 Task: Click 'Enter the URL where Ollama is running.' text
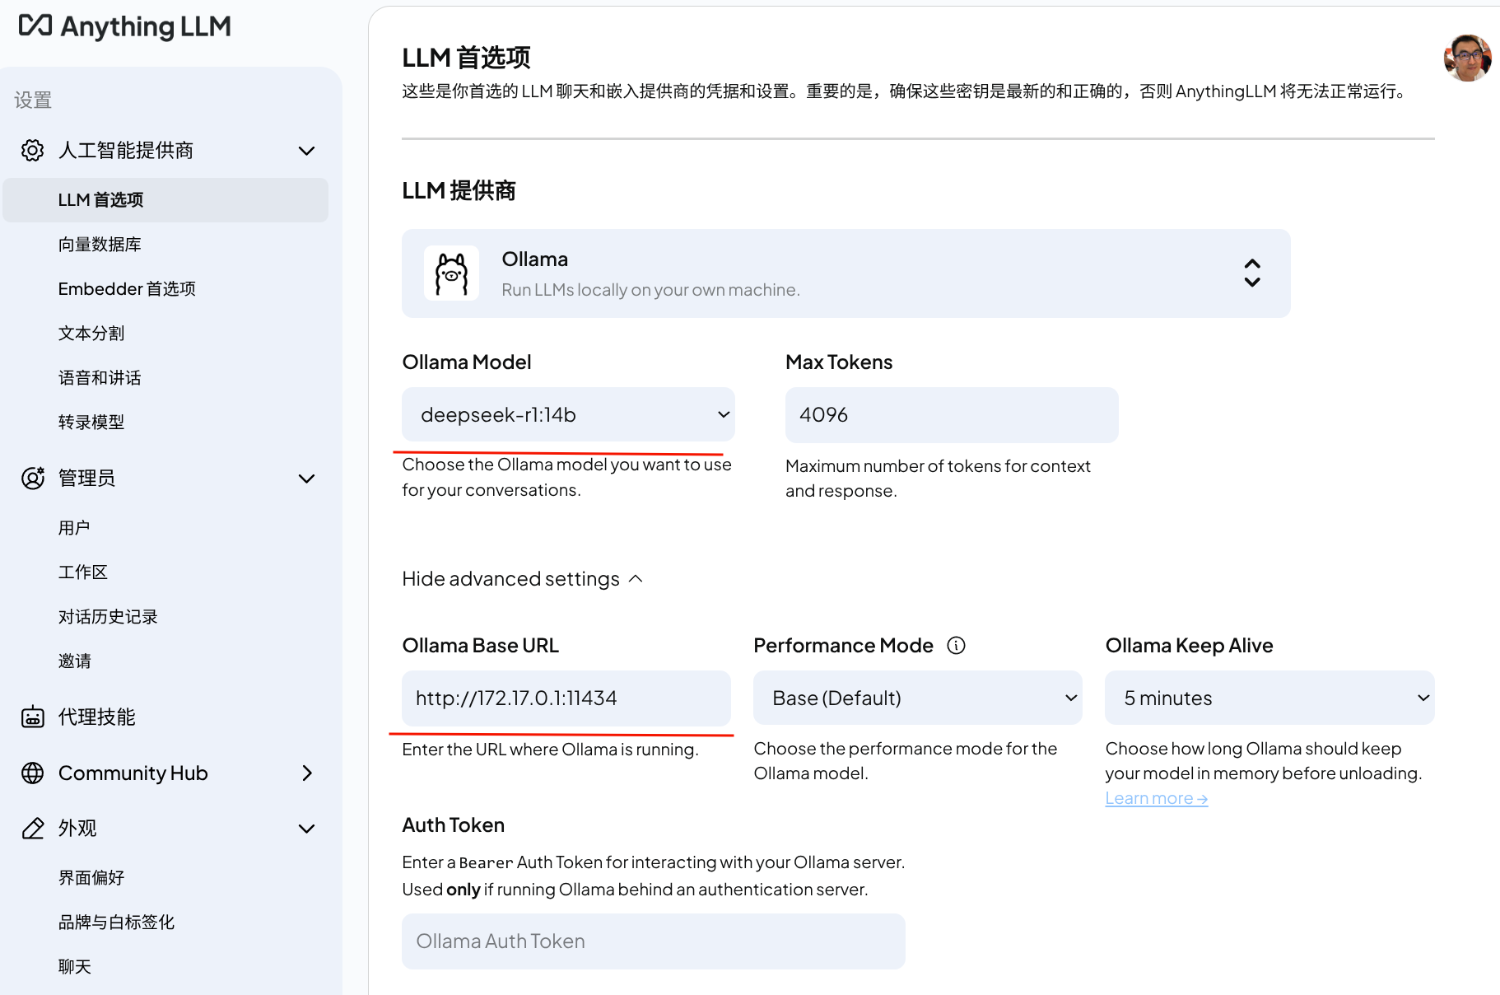(550, 750)
